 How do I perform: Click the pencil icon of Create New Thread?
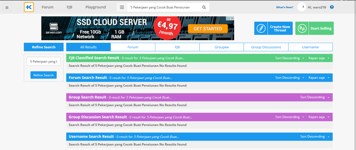click(261, 28)
